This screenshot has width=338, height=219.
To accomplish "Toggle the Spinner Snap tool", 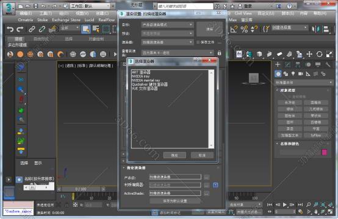I will [x=254, y=29].
